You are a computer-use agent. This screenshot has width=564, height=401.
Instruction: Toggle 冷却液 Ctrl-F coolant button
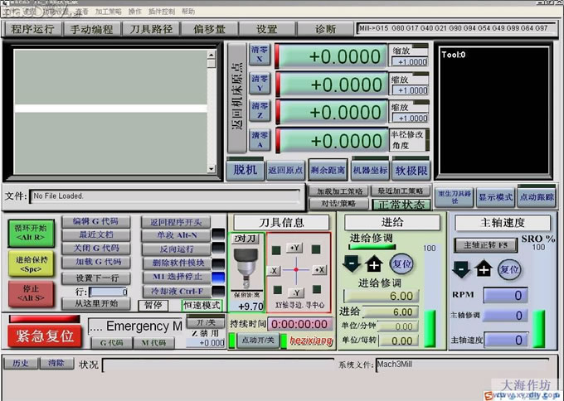(x=175, y=291)
